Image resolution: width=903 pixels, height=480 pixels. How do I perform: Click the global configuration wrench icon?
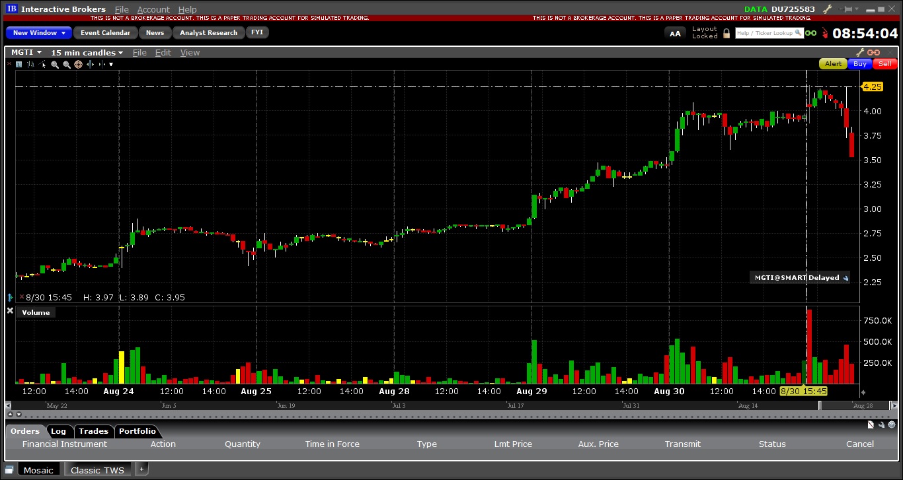click(x=827, y=9)
